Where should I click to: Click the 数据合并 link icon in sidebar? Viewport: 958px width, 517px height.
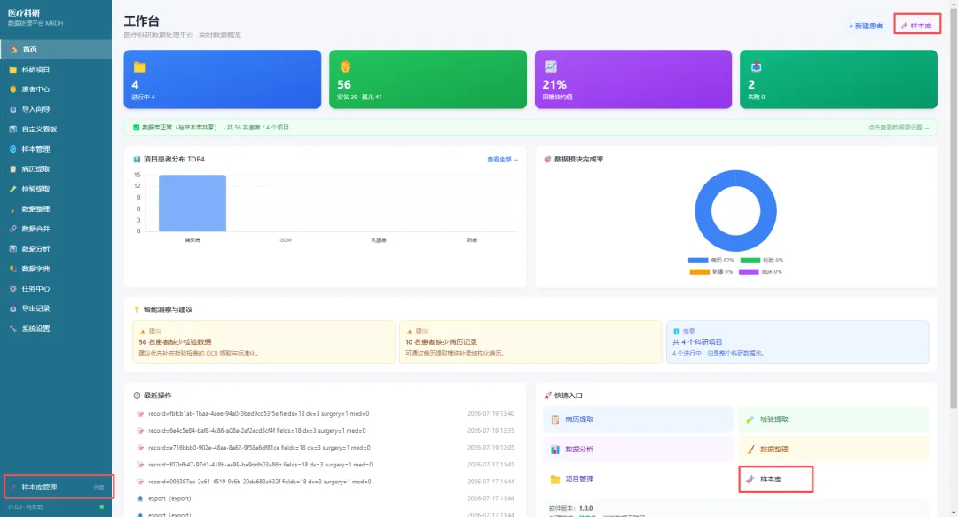(x=12, y=229)
